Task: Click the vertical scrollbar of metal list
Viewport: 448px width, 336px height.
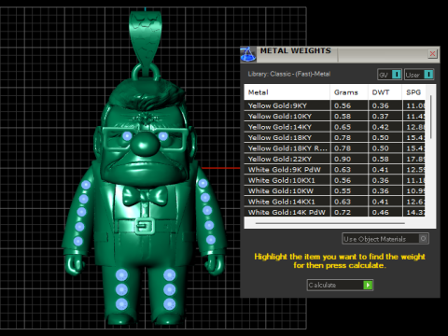Action: 431,117
